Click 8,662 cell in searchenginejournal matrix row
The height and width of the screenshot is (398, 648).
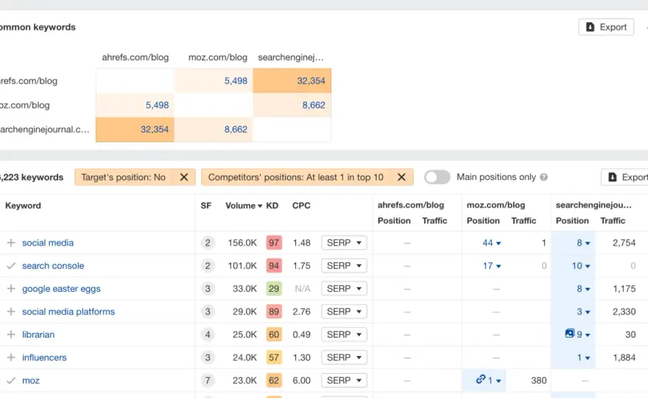214,130
